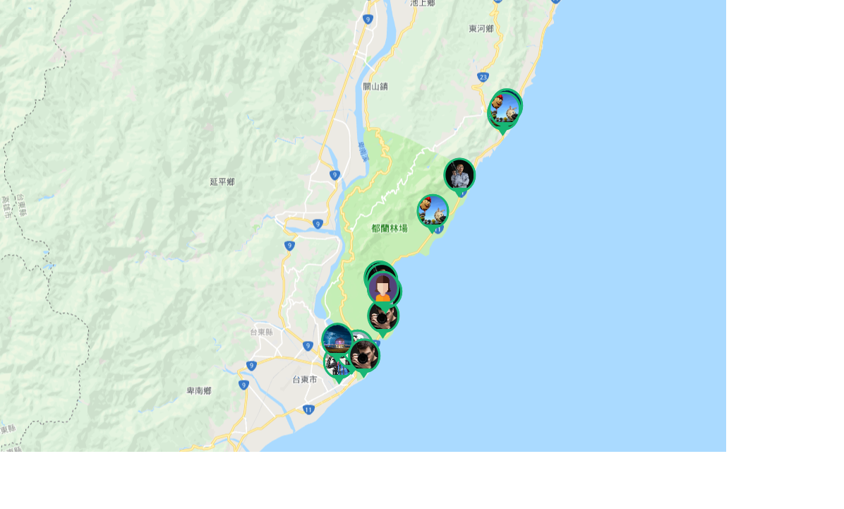Click the Route 9 shield right of 延平鄉
Screen dimensions: 844x509
[x=334, y=175]
